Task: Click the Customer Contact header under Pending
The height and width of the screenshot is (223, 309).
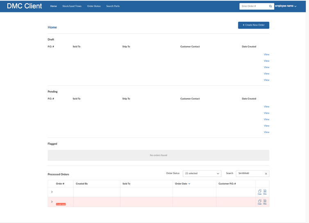Action: (190, 99)
